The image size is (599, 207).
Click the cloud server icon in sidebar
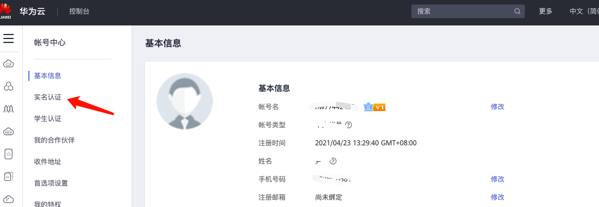point(9,64)
